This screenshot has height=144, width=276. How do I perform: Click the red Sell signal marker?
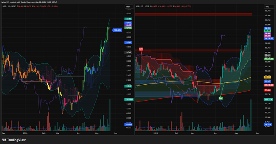click(x=141, y=49)
